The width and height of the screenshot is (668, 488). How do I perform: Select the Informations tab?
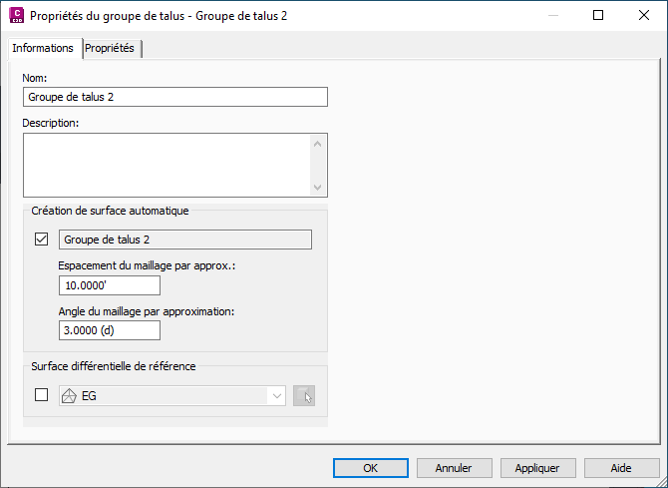pyautogui.click(x=43, y=48)
